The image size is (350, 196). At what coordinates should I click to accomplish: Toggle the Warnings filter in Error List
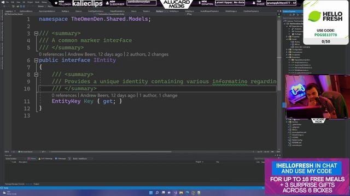[45, 158]
